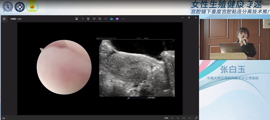This screenshot has height=120, width=270.
Task: Click the Edit image icon in toolbar
Action: (77, 19)
